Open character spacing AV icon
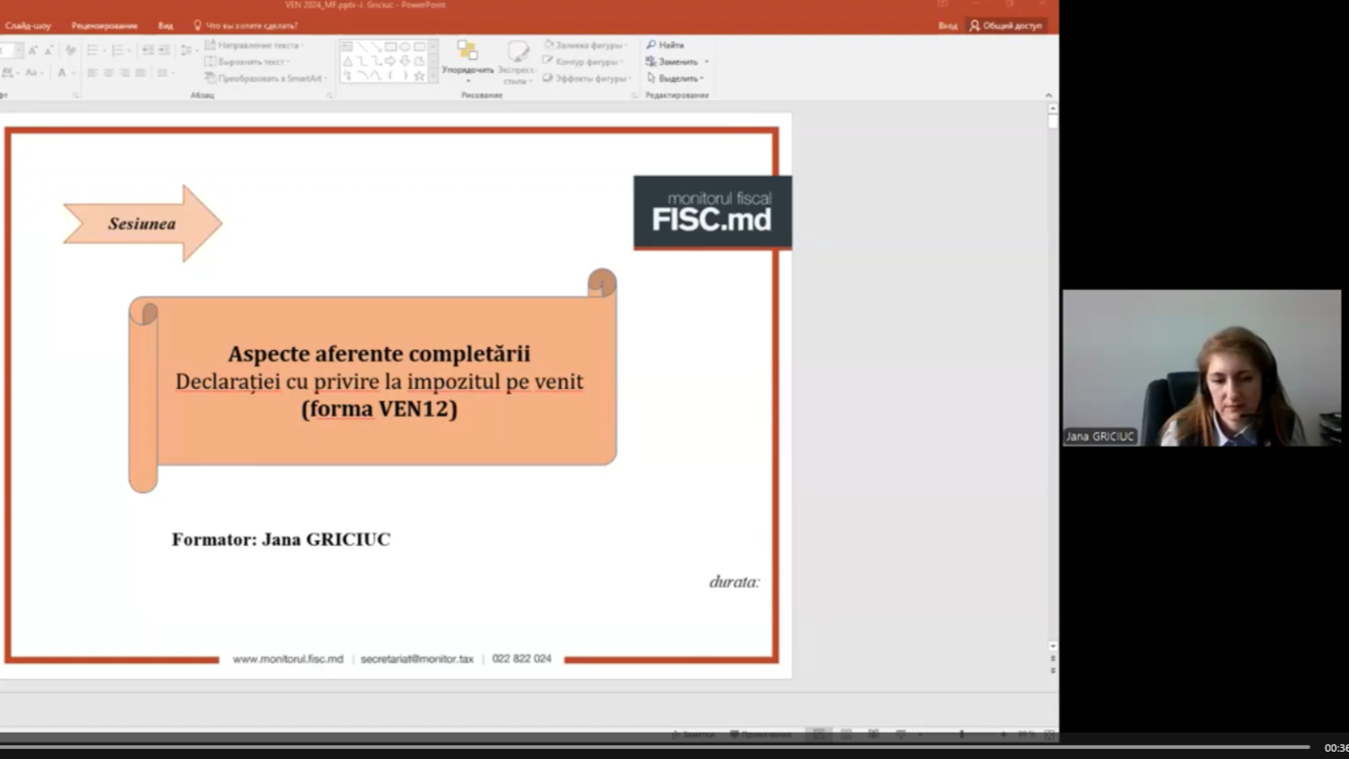Viewport: 1349px width, 759px height. tap(7, 73)
